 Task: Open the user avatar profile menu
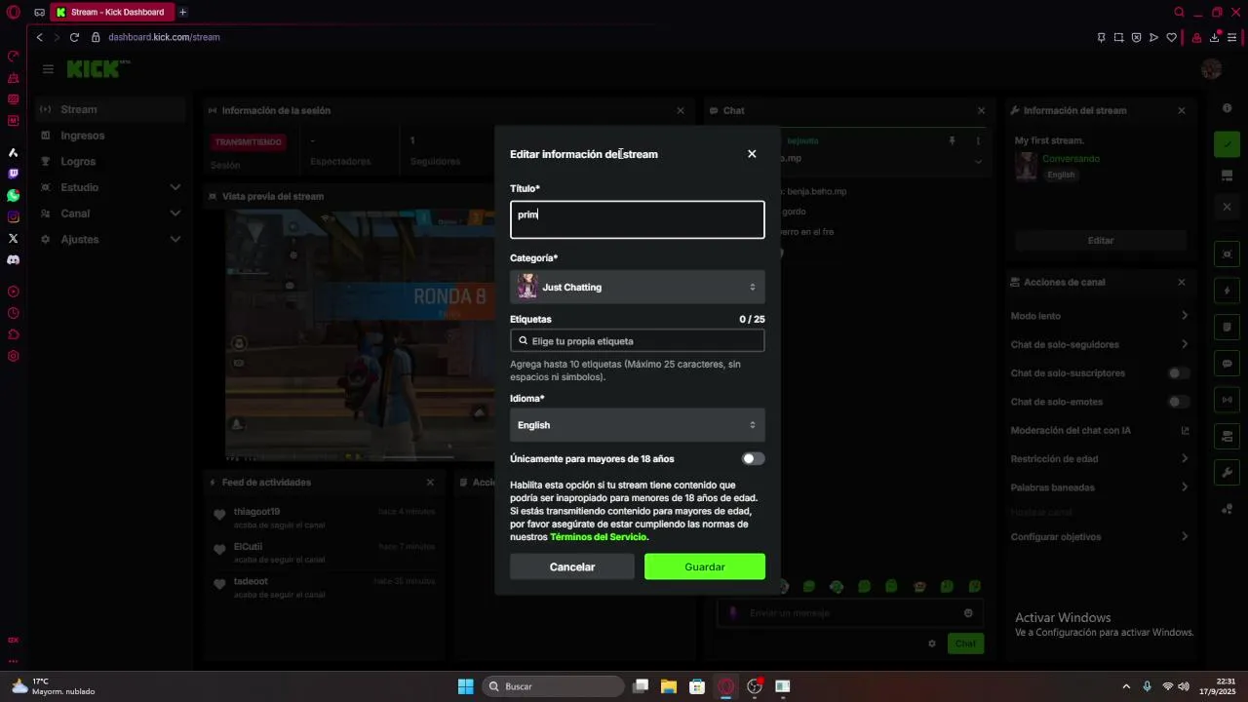click(x=1211, y=69)
